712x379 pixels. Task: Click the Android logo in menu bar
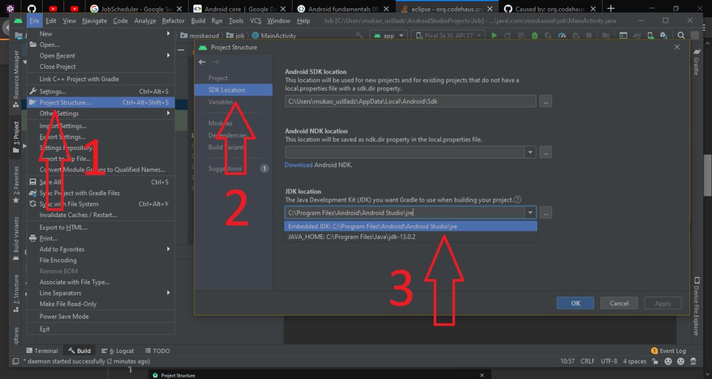(17, 21)
